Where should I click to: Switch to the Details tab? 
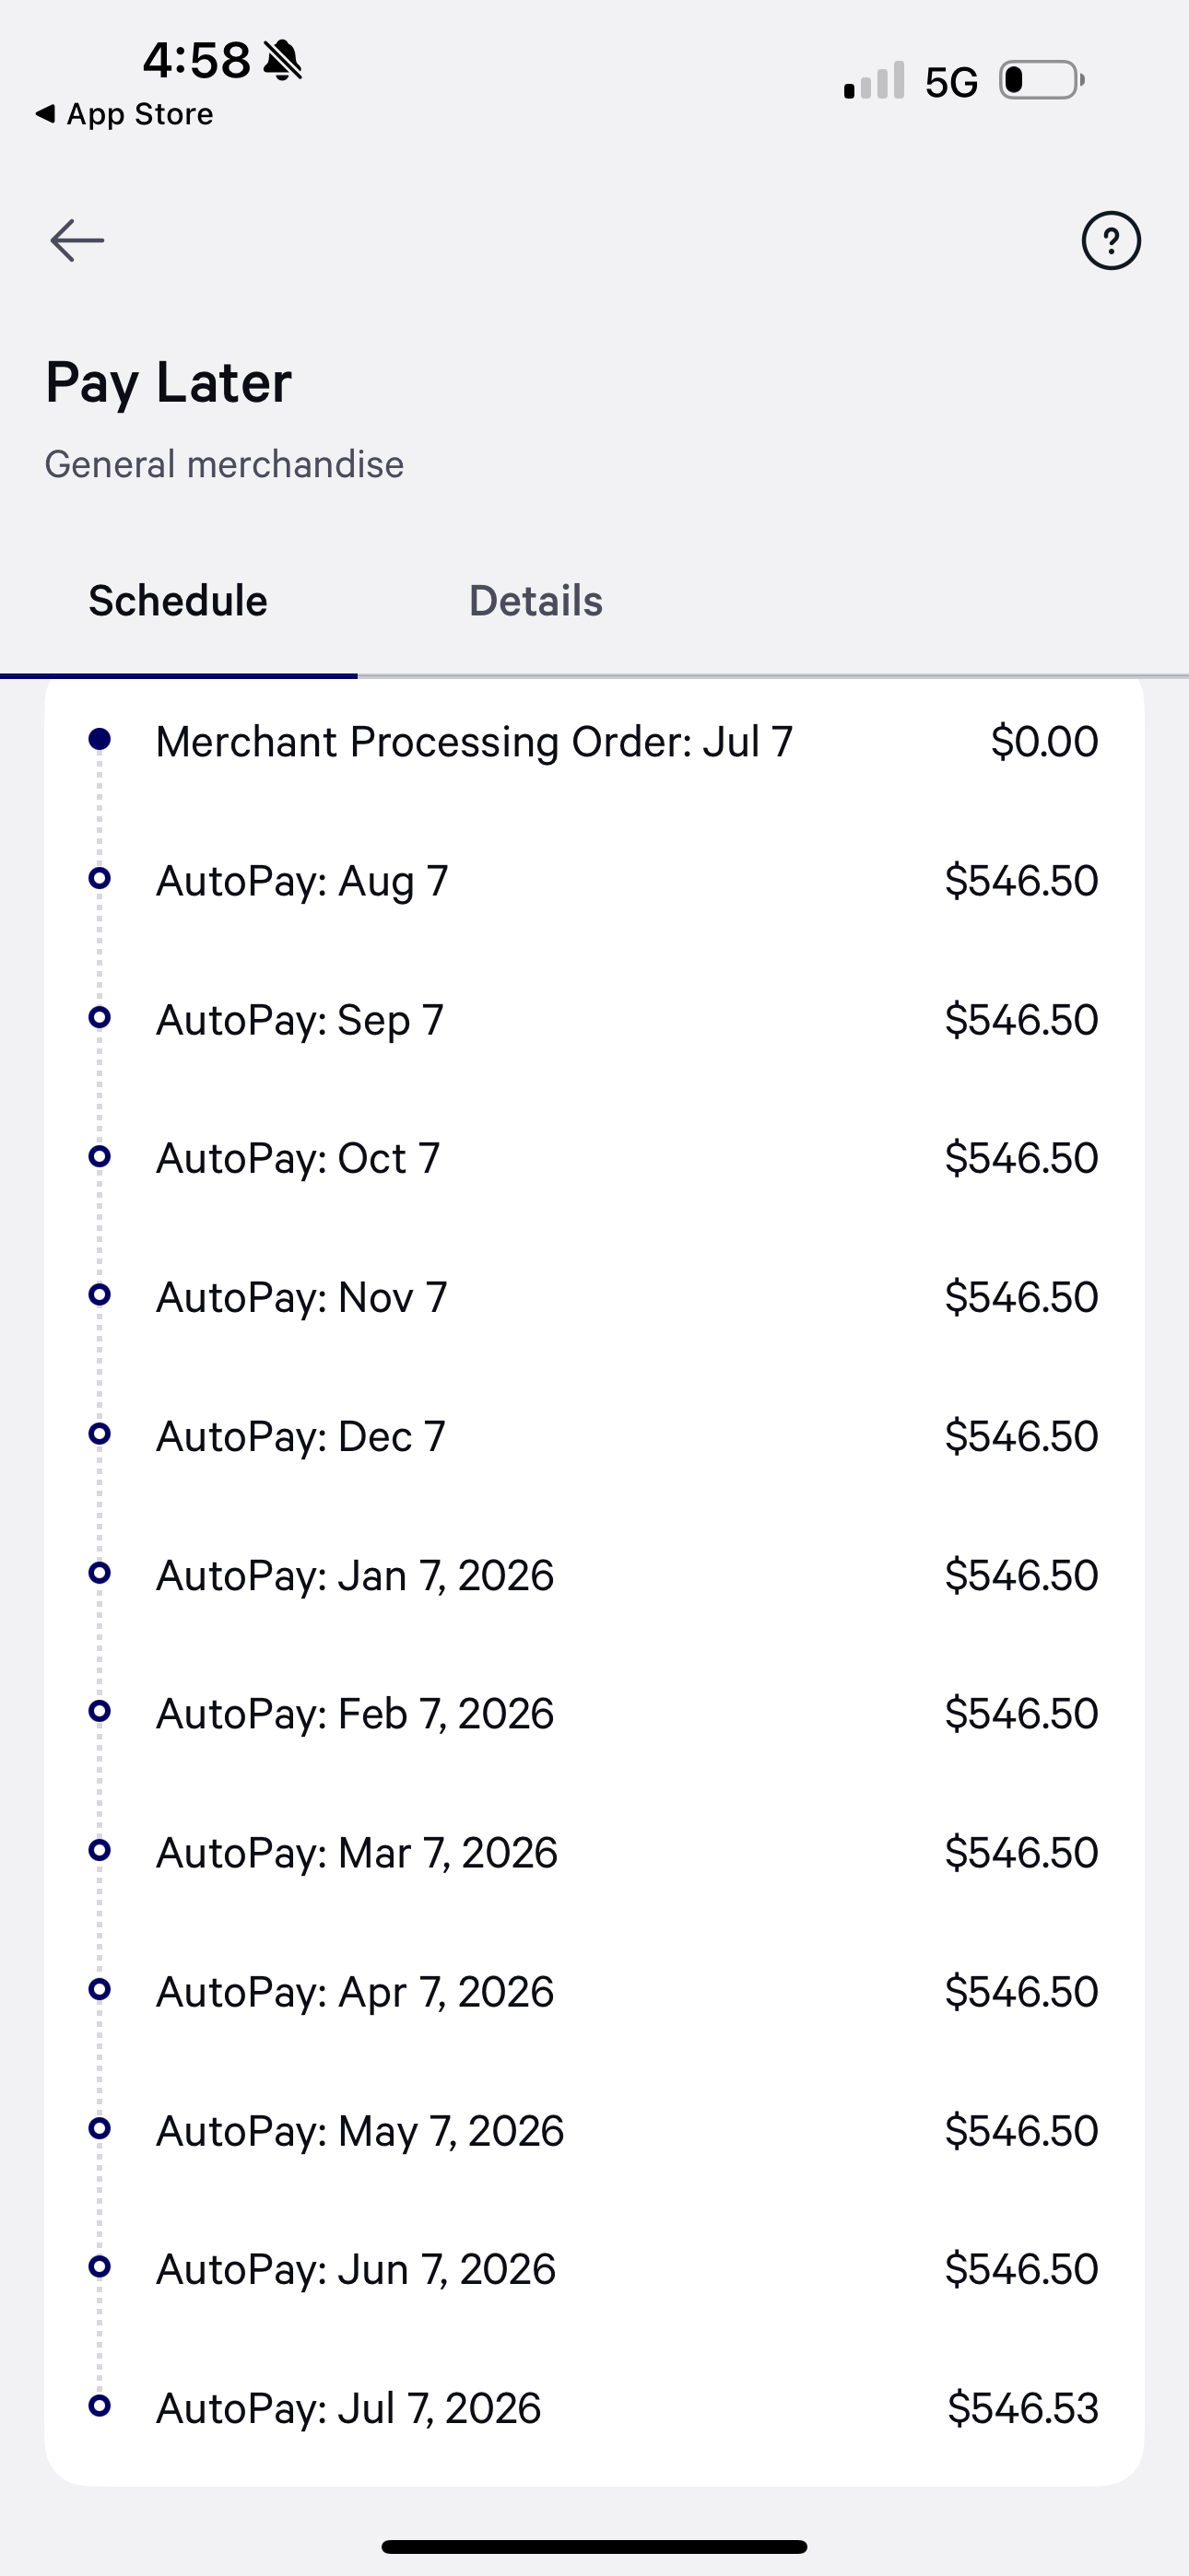pos(536,601)
